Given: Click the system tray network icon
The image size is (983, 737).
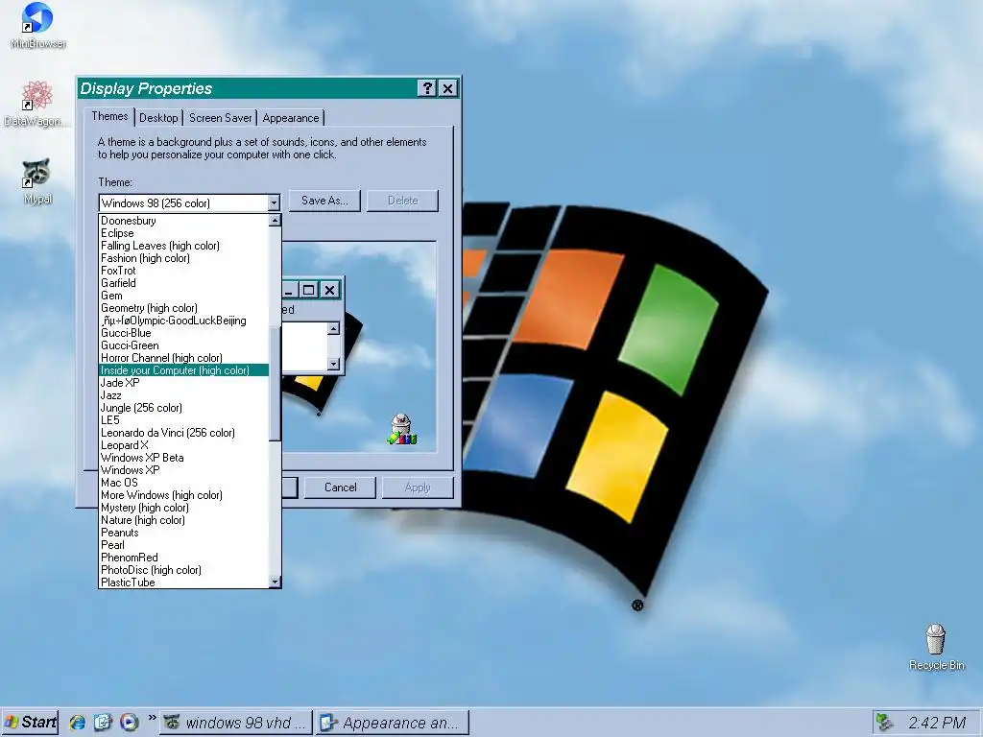Looking at the screenshot, I should click(884, 722).
